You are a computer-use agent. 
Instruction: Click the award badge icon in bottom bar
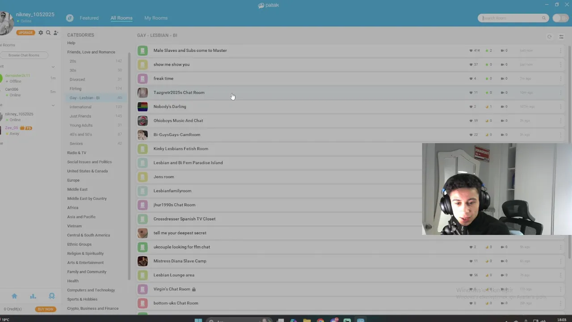point(52,296)
